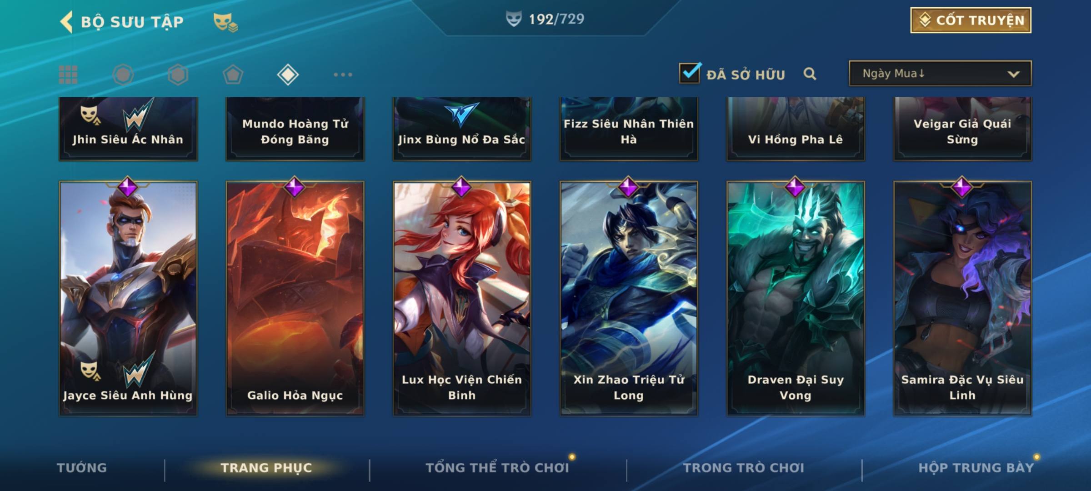The width and height of the screenshot is (1091, 491).
Task: Open the Hộp Trưng Bày tab
Action: (976, 468)
